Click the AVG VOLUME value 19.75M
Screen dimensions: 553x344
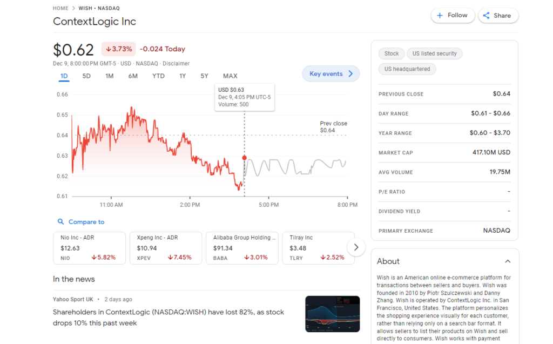[x=500, y=172]
